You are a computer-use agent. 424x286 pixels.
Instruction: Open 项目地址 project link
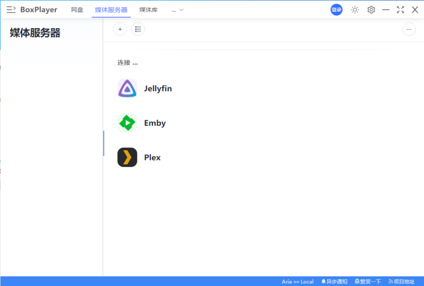tap(401, 282)
